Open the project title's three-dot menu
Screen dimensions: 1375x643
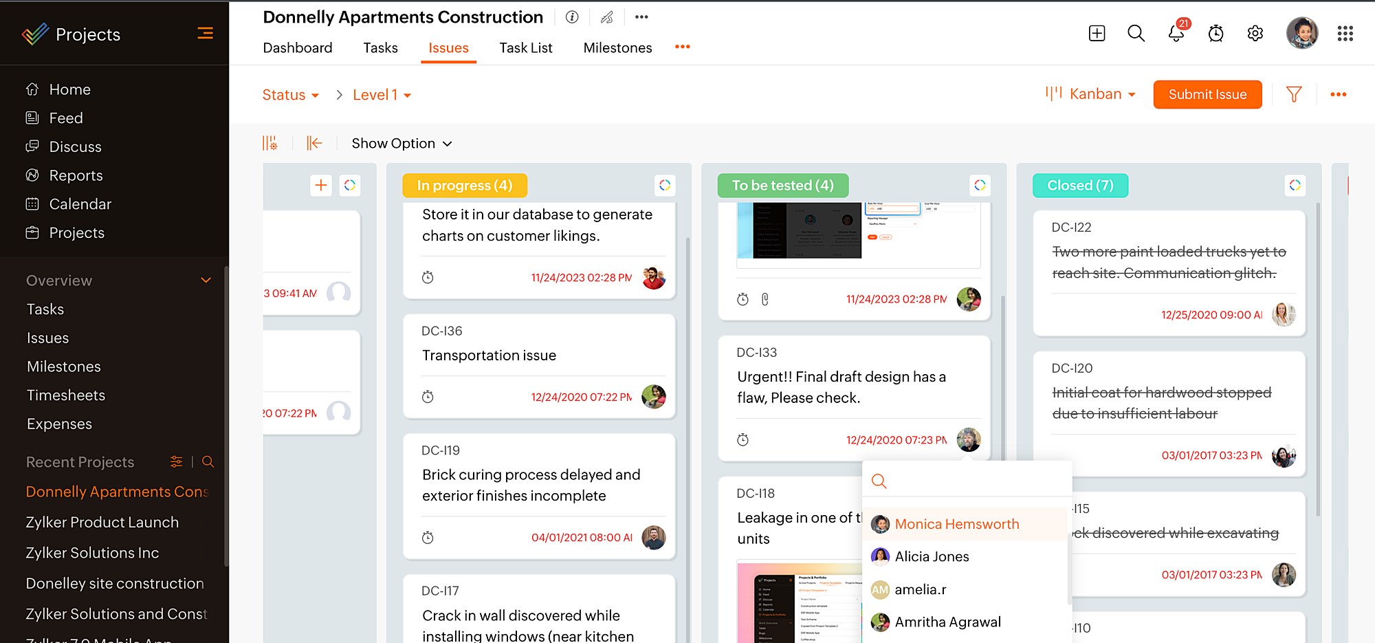tap(641, 17)
